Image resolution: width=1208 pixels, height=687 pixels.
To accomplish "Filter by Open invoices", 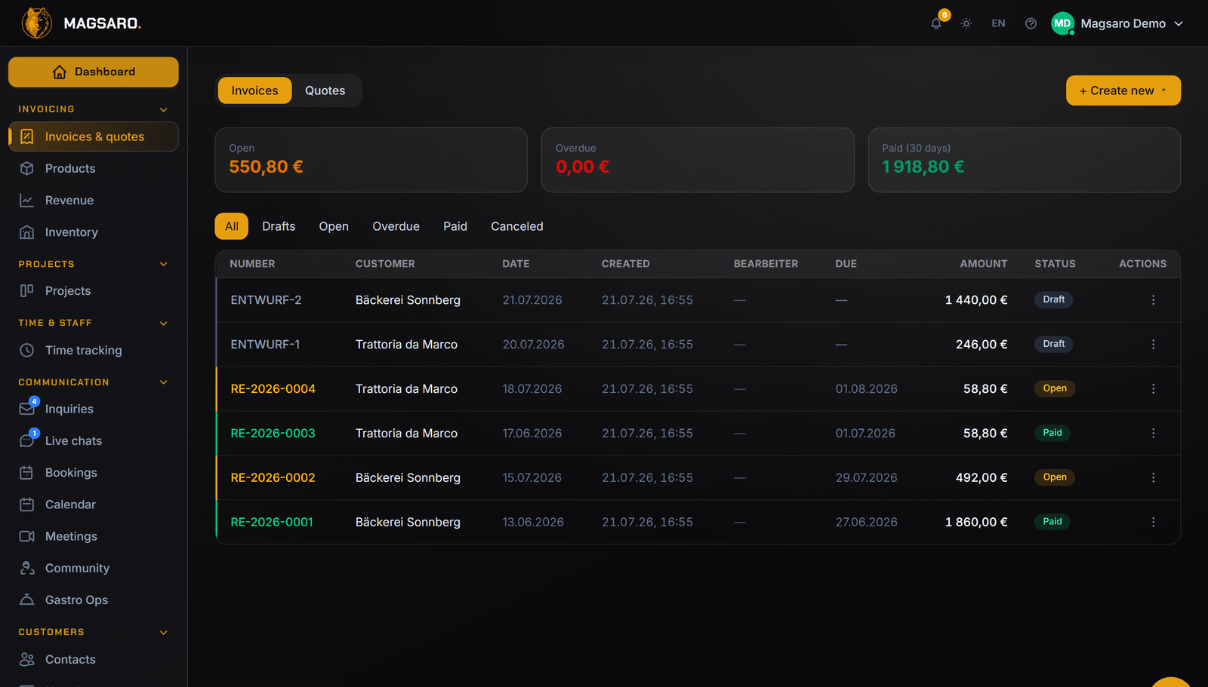I will [334, 226].
